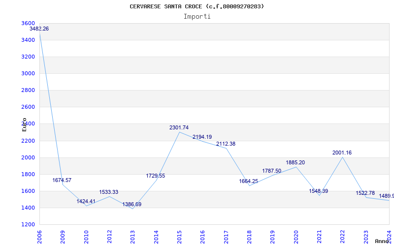
Task: Select the 1424.41 data label
Action: click(86, 201)
